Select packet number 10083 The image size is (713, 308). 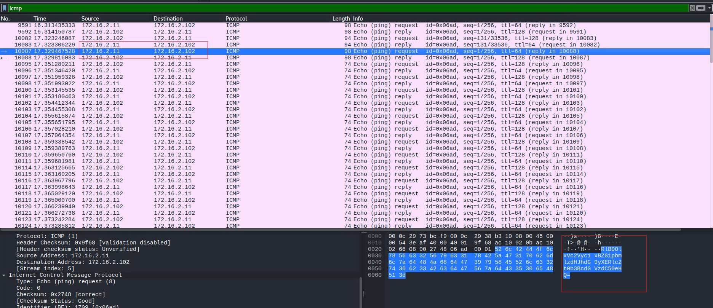[x=355, y=45]
